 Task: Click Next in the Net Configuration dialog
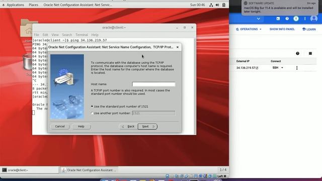147,126
